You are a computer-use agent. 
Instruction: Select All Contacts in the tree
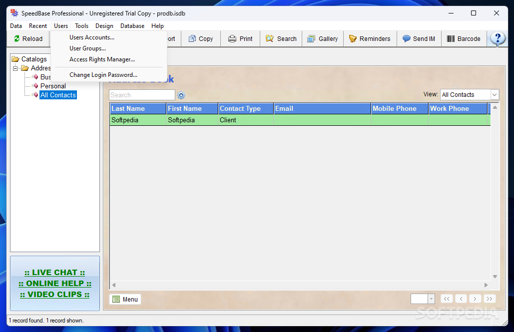58,95
